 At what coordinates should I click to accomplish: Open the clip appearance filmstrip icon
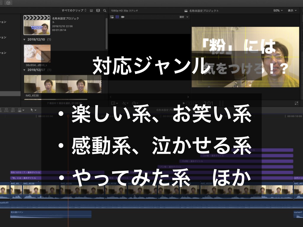coord(98,11)
